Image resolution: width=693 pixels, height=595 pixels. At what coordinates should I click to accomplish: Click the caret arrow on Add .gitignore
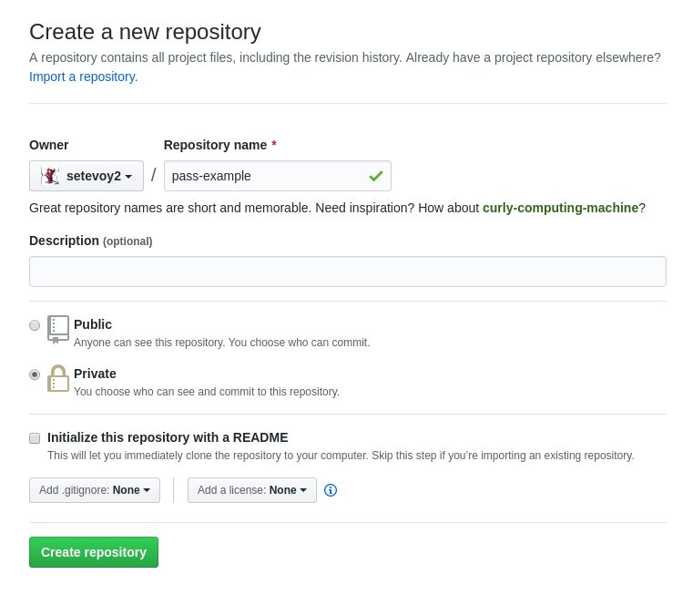click(147, 490)
